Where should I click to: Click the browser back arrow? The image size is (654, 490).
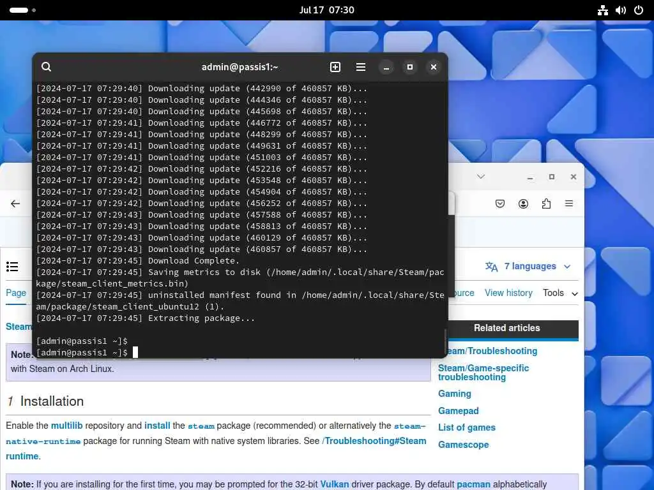coord(15,204)
